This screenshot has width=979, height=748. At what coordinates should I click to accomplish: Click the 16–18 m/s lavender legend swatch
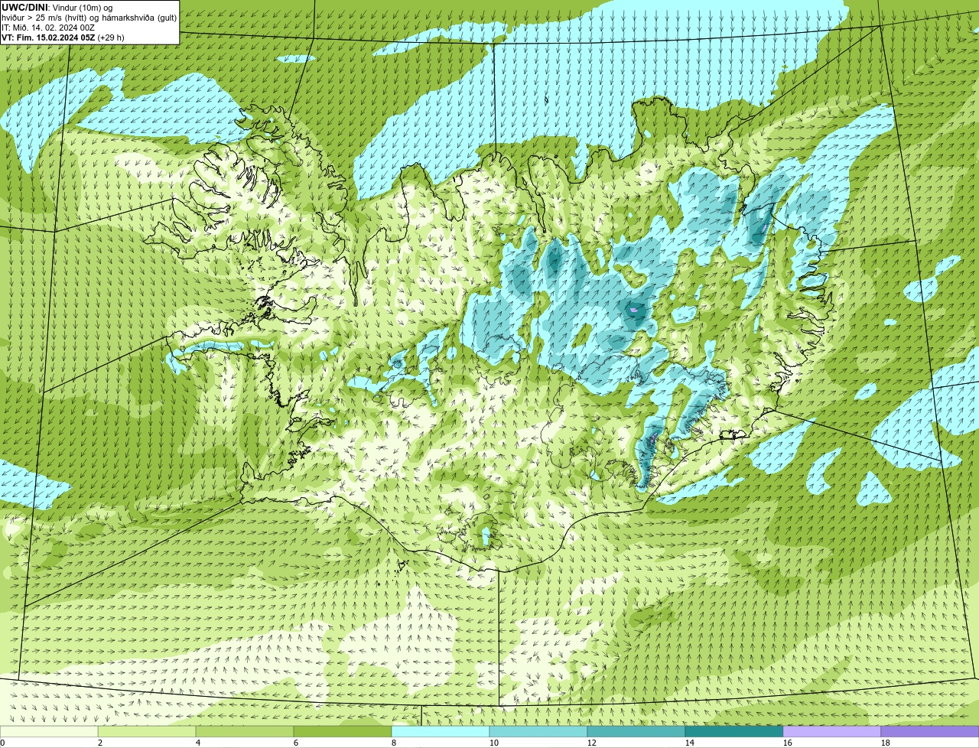(832, 731)
